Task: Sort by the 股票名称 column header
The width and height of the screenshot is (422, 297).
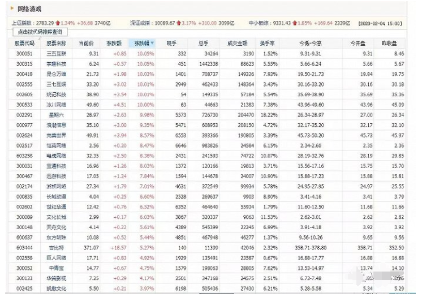Action: pyautogui.click(x=56, y=44)
